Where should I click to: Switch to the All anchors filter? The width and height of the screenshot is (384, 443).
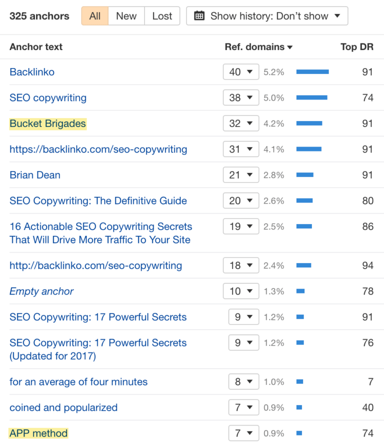click(x=94, y=15)
